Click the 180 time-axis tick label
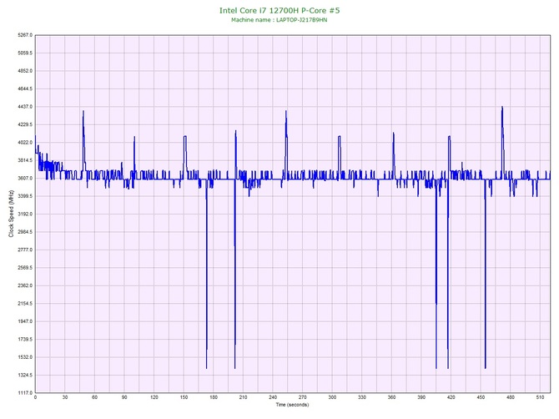This screenshot has width=559, height=419. pyautogui.click(x=214, y=397)
